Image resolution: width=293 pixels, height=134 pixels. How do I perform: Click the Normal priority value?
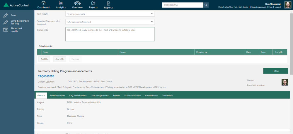(71, 109)
